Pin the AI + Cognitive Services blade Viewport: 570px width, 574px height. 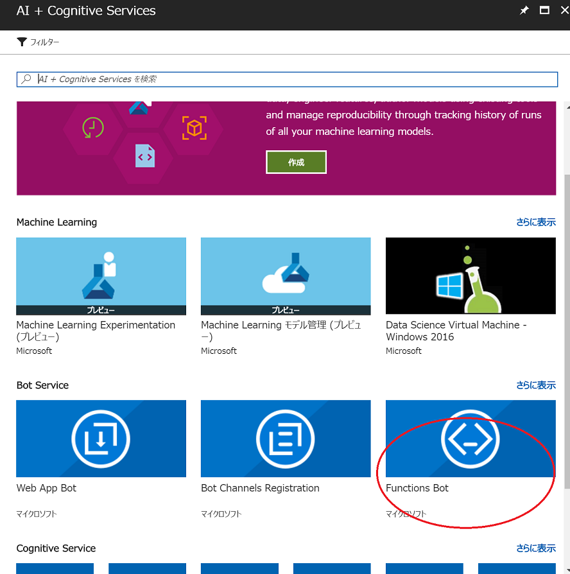(x=524, y=10)
